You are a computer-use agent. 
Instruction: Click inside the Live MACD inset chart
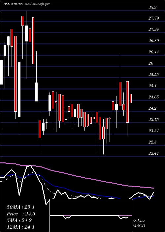[x=91, y=215]
